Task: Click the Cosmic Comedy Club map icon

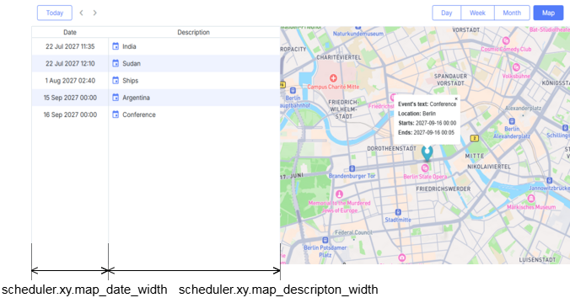Action: click(x=506, y=40)
